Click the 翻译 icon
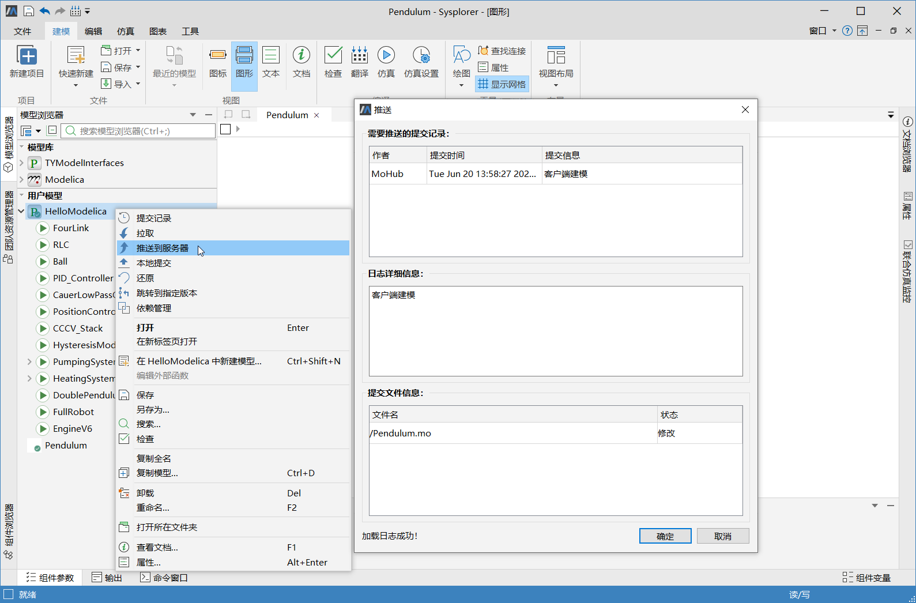Screen dimensions: 916x603 (360, 55)
